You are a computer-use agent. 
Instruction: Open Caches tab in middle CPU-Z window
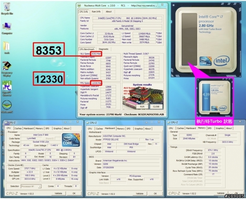[99, 129]
